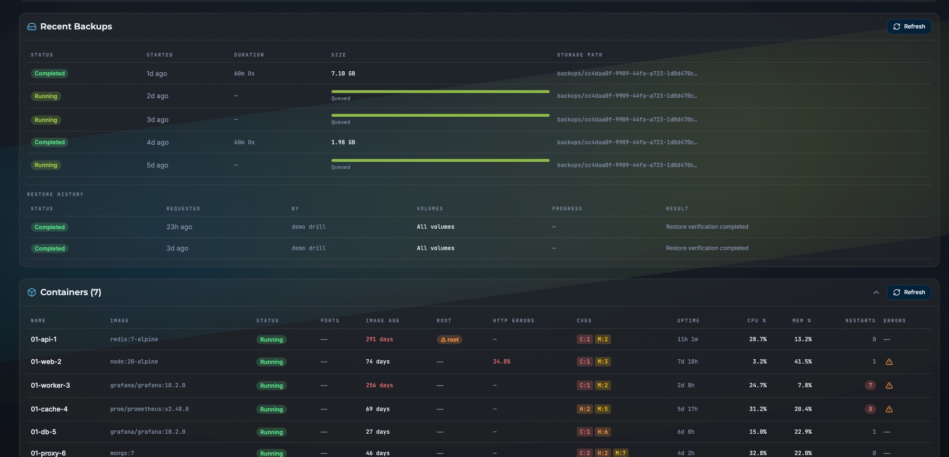Click H:2 CVE badge for 01-cache-4
Screen dimensions: 949x457
(584, 409)
